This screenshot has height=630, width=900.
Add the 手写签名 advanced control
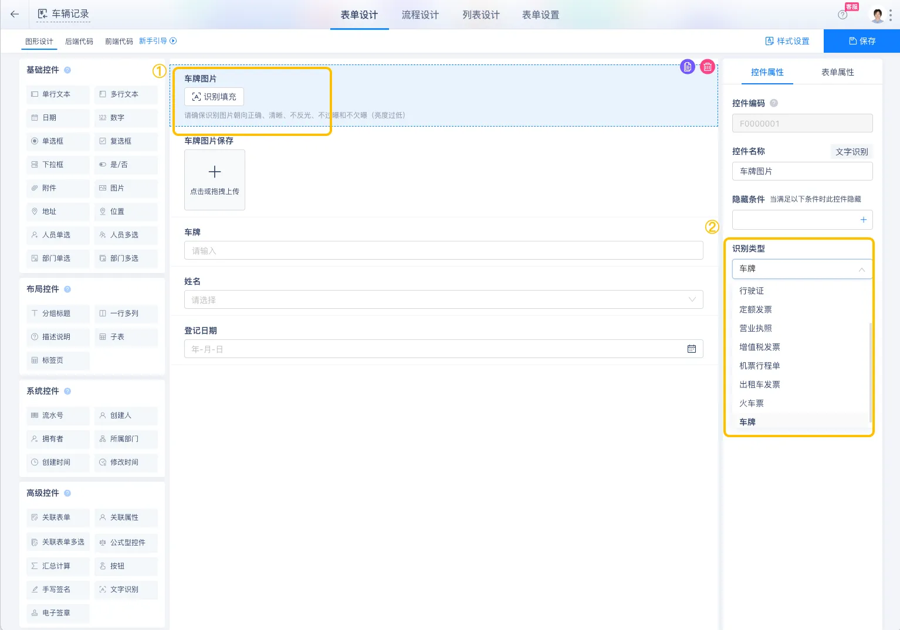click(58, 590)
